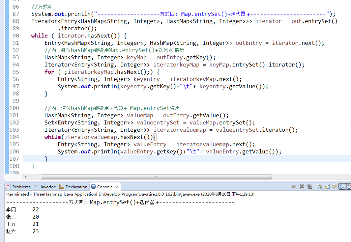The width and height of the screenshot is (351, 242).
Task: Click "valueentrySet" declaration on line 102
Action: [x=158, y=122]
